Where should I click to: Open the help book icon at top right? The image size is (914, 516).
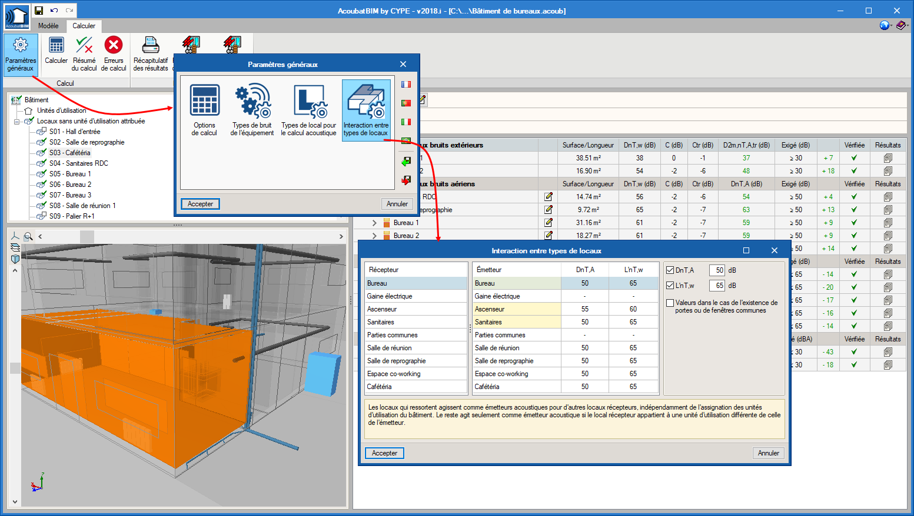(902, 25)
